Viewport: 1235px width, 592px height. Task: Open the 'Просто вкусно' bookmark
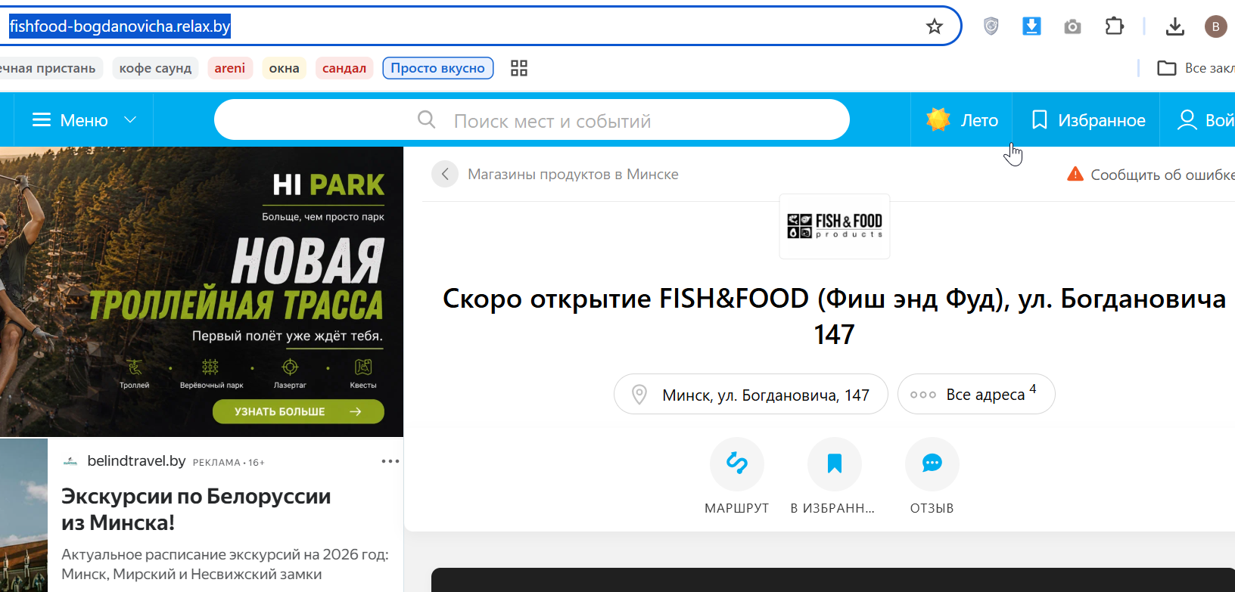[438, 68]
